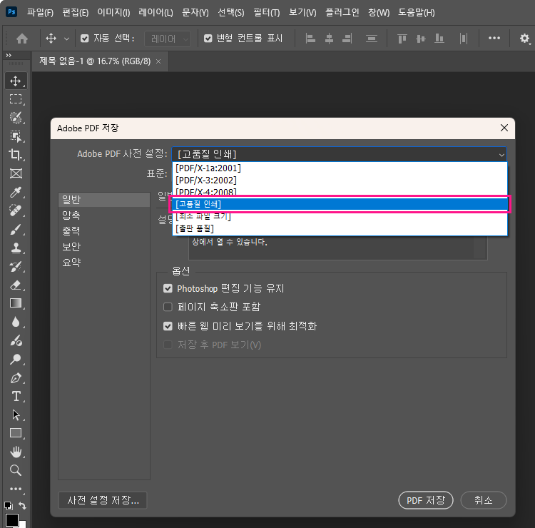
Task: Open the 필터(T) menu
Action: click(265, 13)
